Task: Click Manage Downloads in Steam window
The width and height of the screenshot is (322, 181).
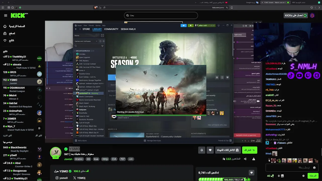Action: click(152, 141)
